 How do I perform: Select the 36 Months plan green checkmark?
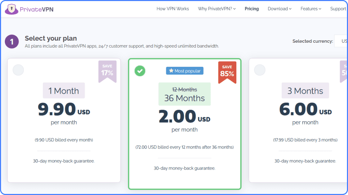[x=140, y=71]
